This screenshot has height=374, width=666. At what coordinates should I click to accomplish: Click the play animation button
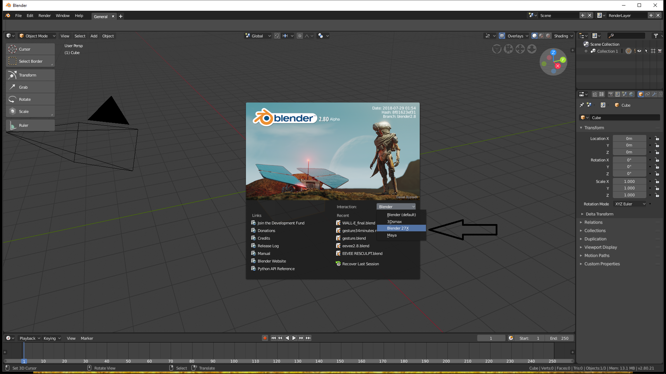point(294,338)
